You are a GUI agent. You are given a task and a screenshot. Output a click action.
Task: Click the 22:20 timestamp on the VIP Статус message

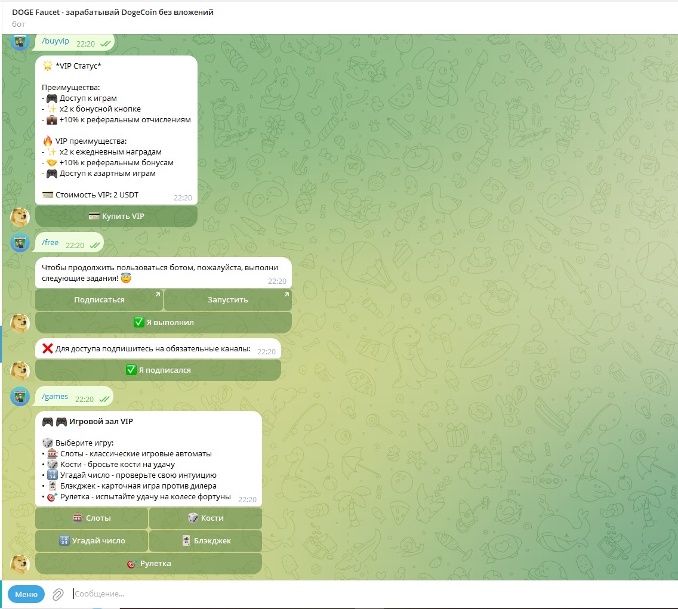pos(183,197)
